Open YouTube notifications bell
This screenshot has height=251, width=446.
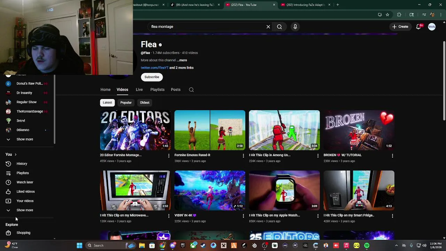(419, 26)
